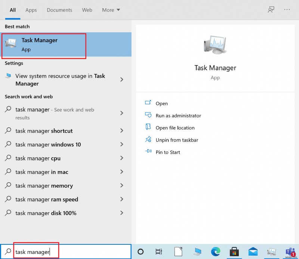The height and width of the screenshot is (259, 299).
Task: Click the sign-in account icon top right
Action: [271, 10]
